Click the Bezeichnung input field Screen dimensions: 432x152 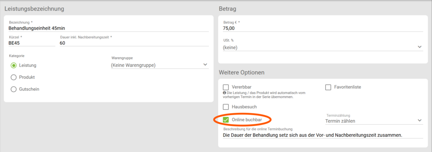pos(108,28)
